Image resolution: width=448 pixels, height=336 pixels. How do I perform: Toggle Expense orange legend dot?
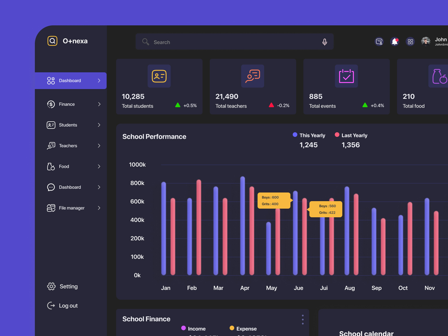pos(232,328)
